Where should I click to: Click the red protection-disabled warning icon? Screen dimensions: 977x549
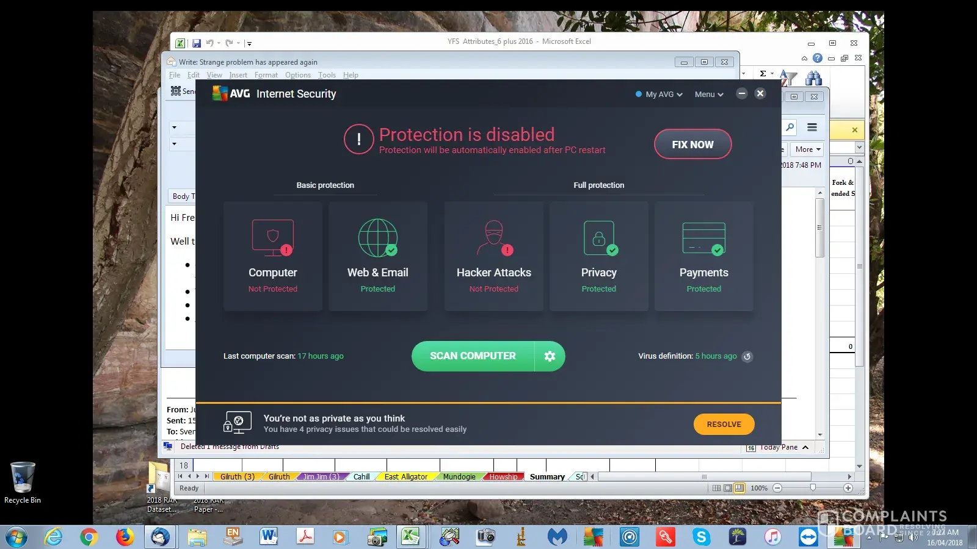359,140
